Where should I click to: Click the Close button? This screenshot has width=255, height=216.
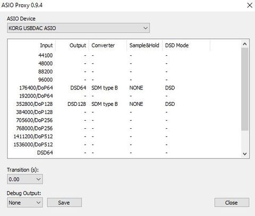tap(232, 203)
